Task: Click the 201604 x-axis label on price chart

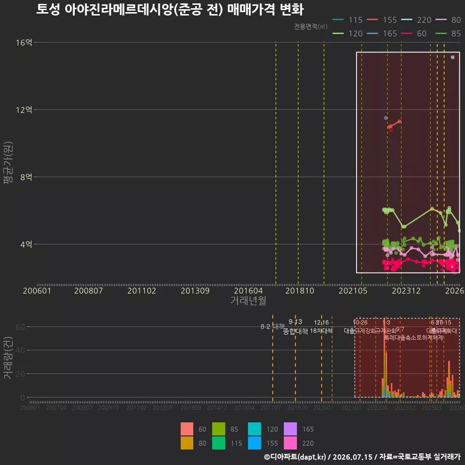Action: pos(248,291)
